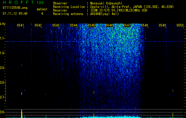Click the 0549 time marker
The width and height of the screenshot is (186, 118).
pyautogui.click(x=162, y=25)
